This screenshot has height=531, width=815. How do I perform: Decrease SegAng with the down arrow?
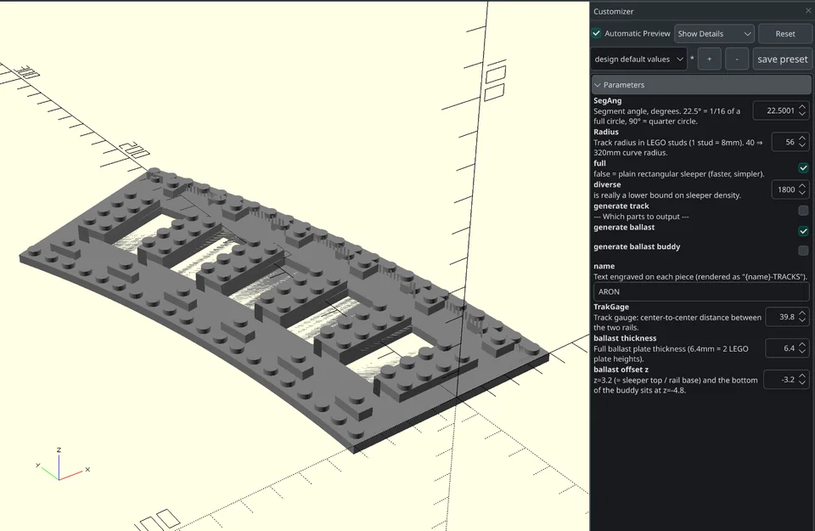[x=802, y=115]
